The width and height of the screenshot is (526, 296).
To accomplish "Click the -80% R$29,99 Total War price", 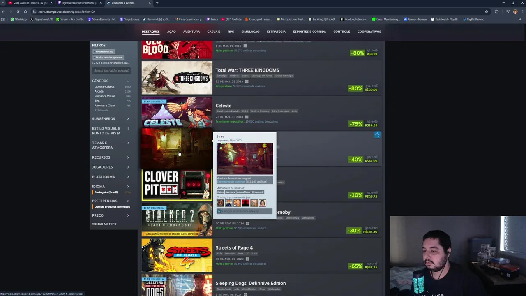I will coord(363,88).
